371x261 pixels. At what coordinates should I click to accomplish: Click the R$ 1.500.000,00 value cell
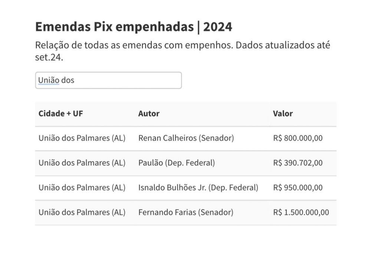301,212
